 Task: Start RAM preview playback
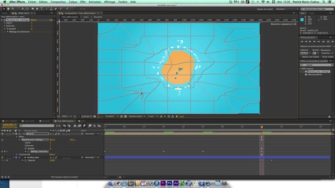pyautogui.click(x=332, y=42)
